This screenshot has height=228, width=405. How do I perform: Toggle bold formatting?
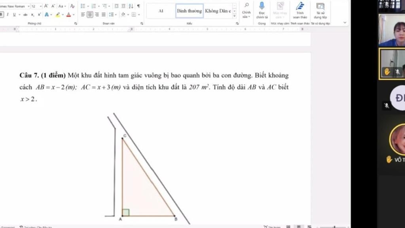click(x=1, y=15)
